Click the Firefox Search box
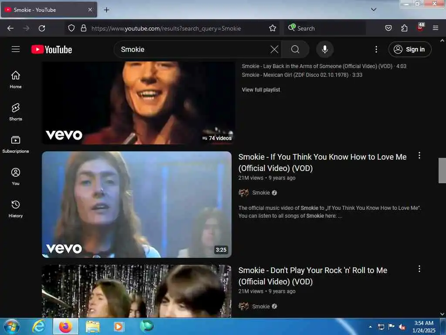 (x=325, y=28)
